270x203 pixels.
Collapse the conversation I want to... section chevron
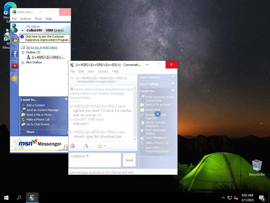pos(173,90)
